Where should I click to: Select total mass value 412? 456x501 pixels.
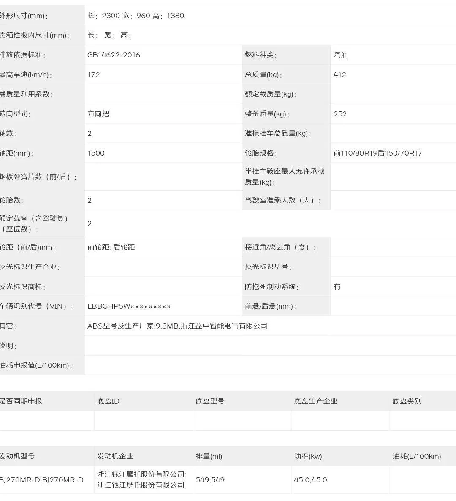pyautogui.click(x=339, y=75)
